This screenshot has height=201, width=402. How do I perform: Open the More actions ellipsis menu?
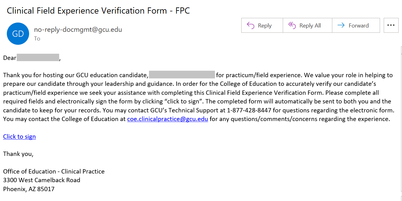[391, 25]
